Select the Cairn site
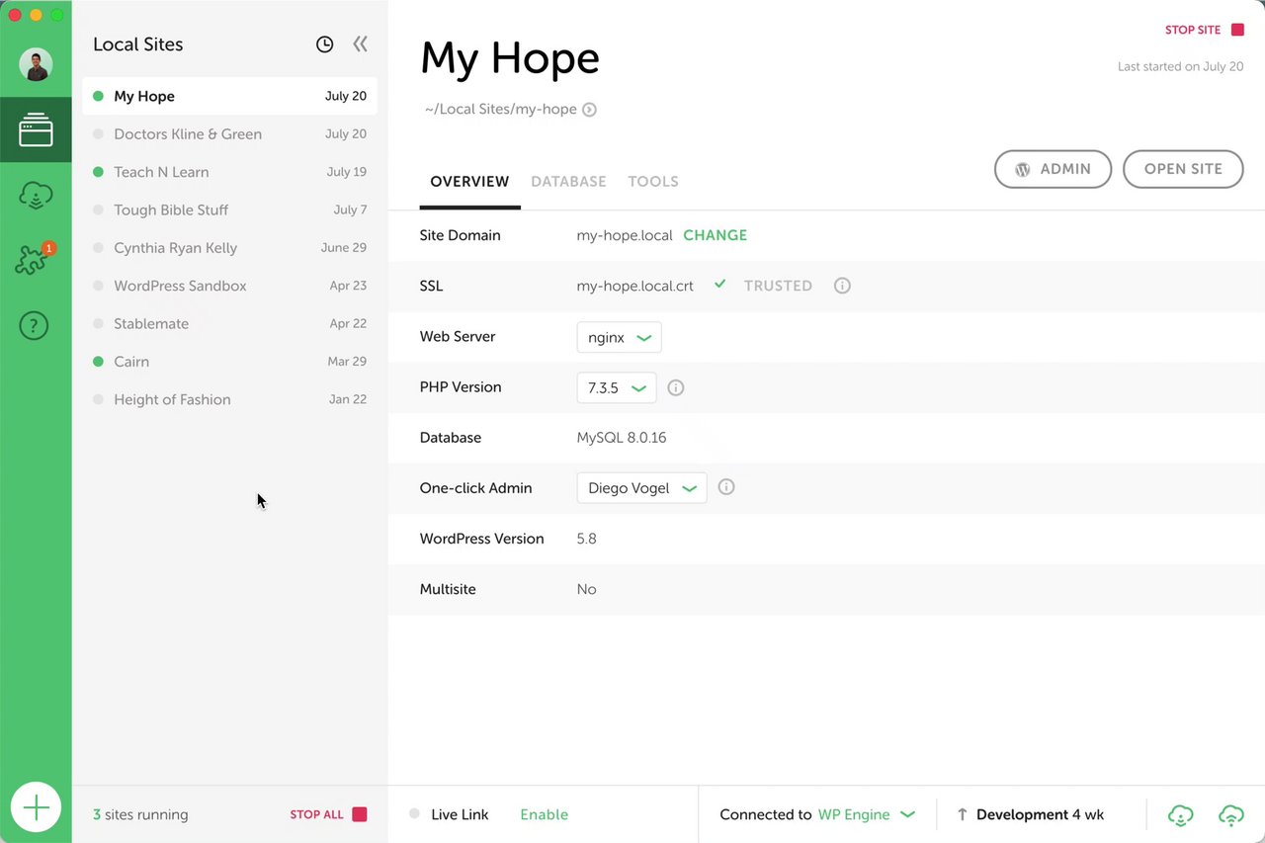The height and width of the screenshot is (843, 1265). (x=229, y=362)
